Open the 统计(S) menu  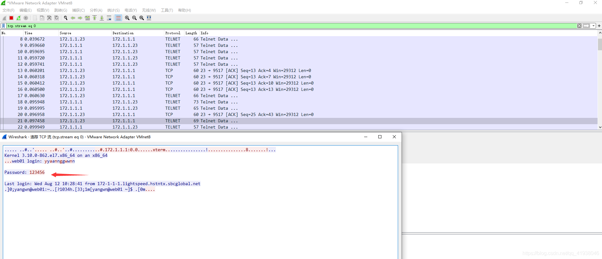point(113,10)
